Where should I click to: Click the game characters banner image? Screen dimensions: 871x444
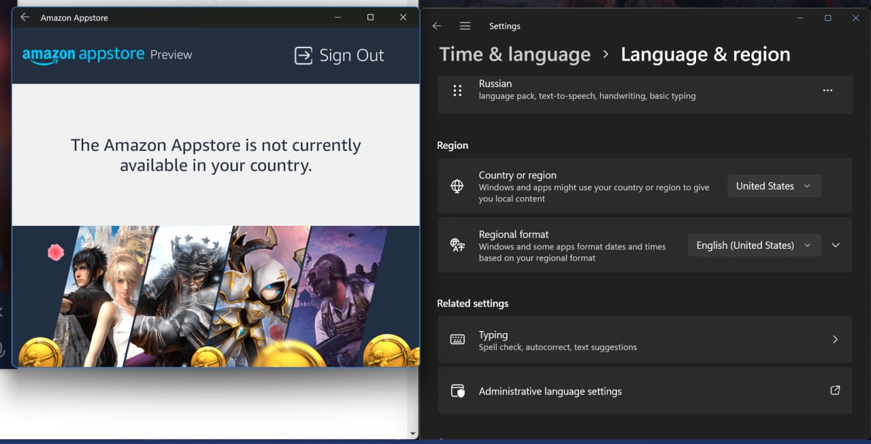coord(216,296)
